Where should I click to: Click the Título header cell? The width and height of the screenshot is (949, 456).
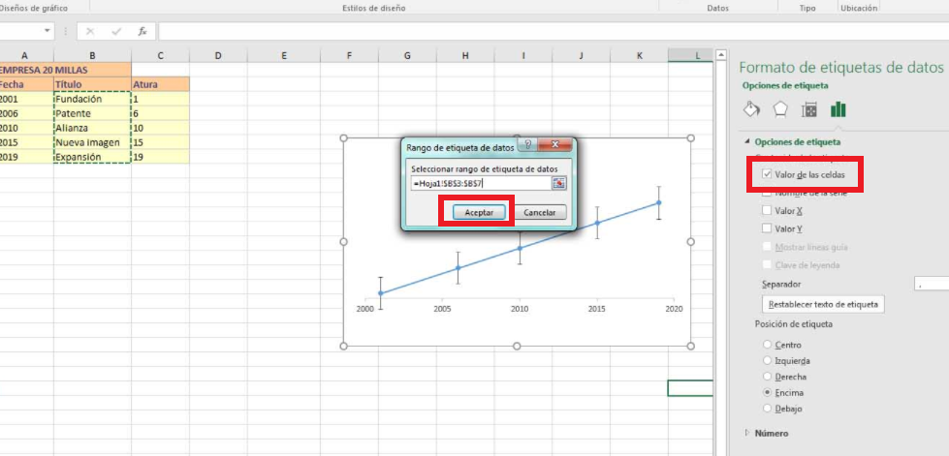tap(92, 84)
